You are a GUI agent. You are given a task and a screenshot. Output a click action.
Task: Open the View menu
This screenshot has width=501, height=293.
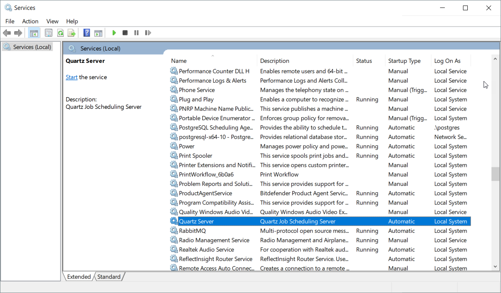coord(52,21)
